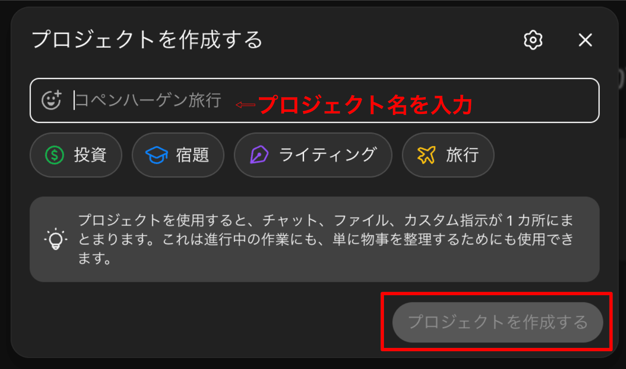Image resolution: width=626 pixels, height=369 pixels.
Task: Select the 宿題 category chip label
Action: point(192,155)
